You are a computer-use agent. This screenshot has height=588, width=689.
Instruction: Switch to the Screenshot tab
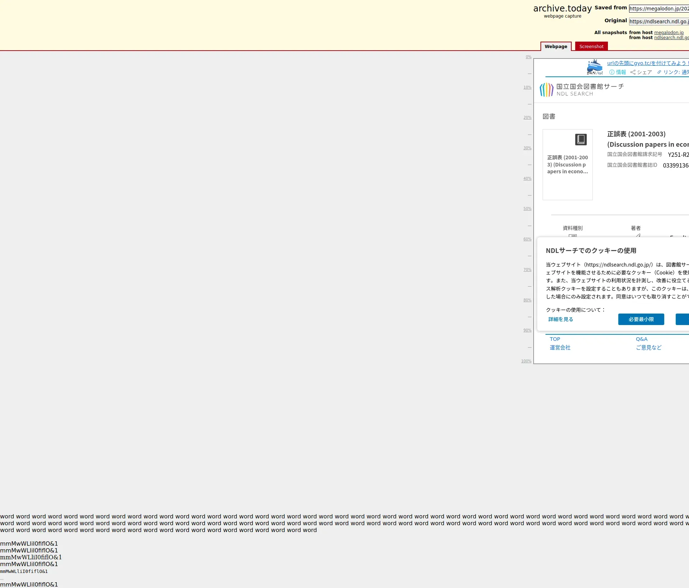591,46
